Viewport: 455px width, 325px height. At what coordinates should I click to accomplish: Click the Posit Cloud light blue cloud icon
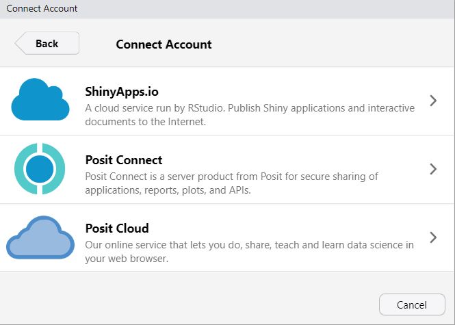tap(40, 237)
